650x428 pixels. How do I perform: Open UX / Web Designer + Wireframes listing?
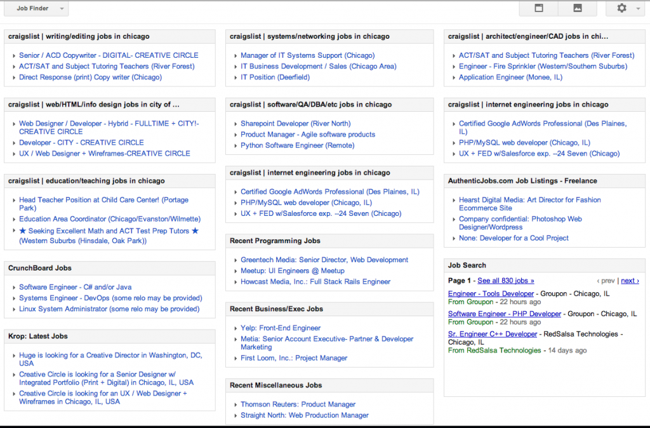point(105,154)
